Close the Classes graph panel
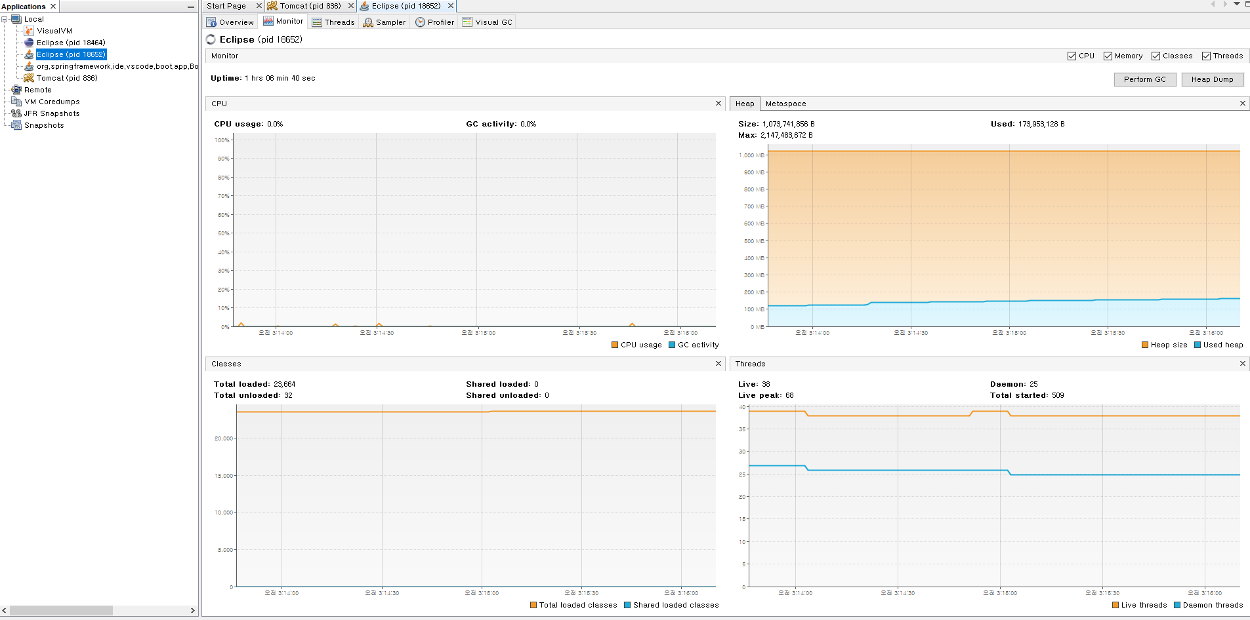This screenshot has height=620, width=1250. [719, 364]
